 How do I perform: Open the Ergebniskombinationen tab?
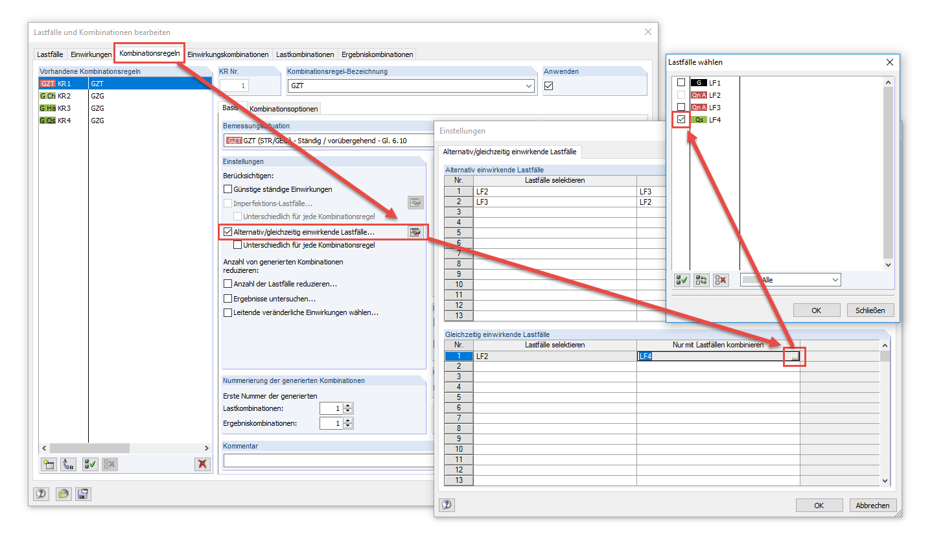(377, 54)
